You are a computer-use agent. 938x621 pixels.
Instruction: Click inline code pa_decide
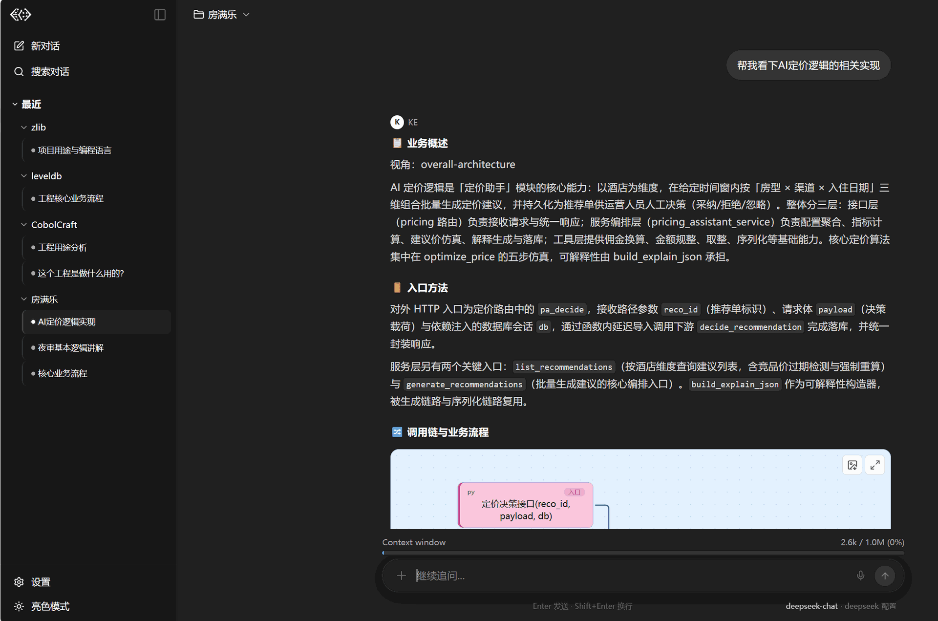(x=562, y=309)
